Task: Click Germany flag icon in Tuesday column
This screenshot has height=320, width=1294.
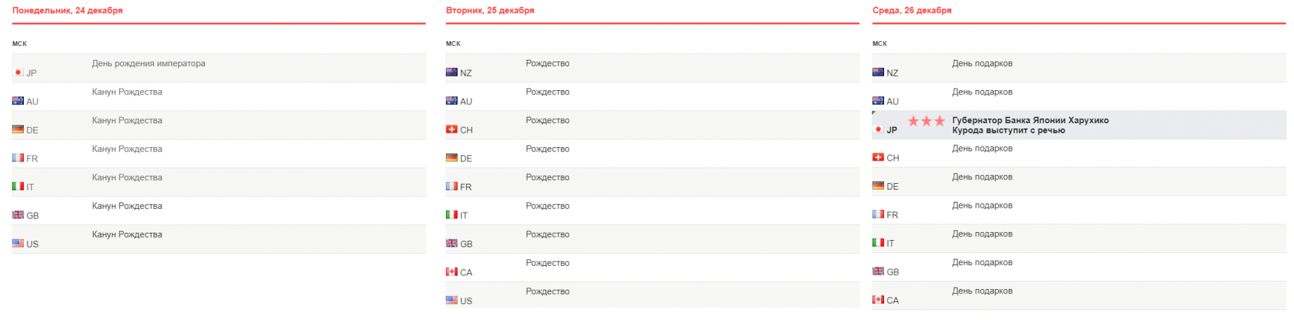Action: coord(452,158)
